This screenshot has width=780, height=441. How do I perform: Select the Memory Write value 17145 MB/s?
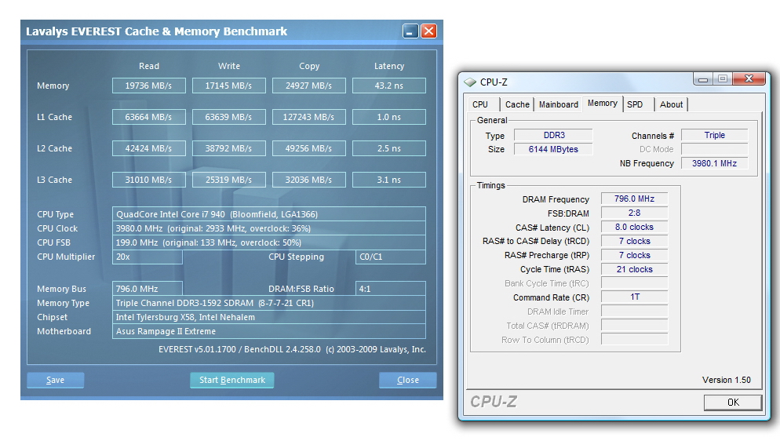[229, 86]
